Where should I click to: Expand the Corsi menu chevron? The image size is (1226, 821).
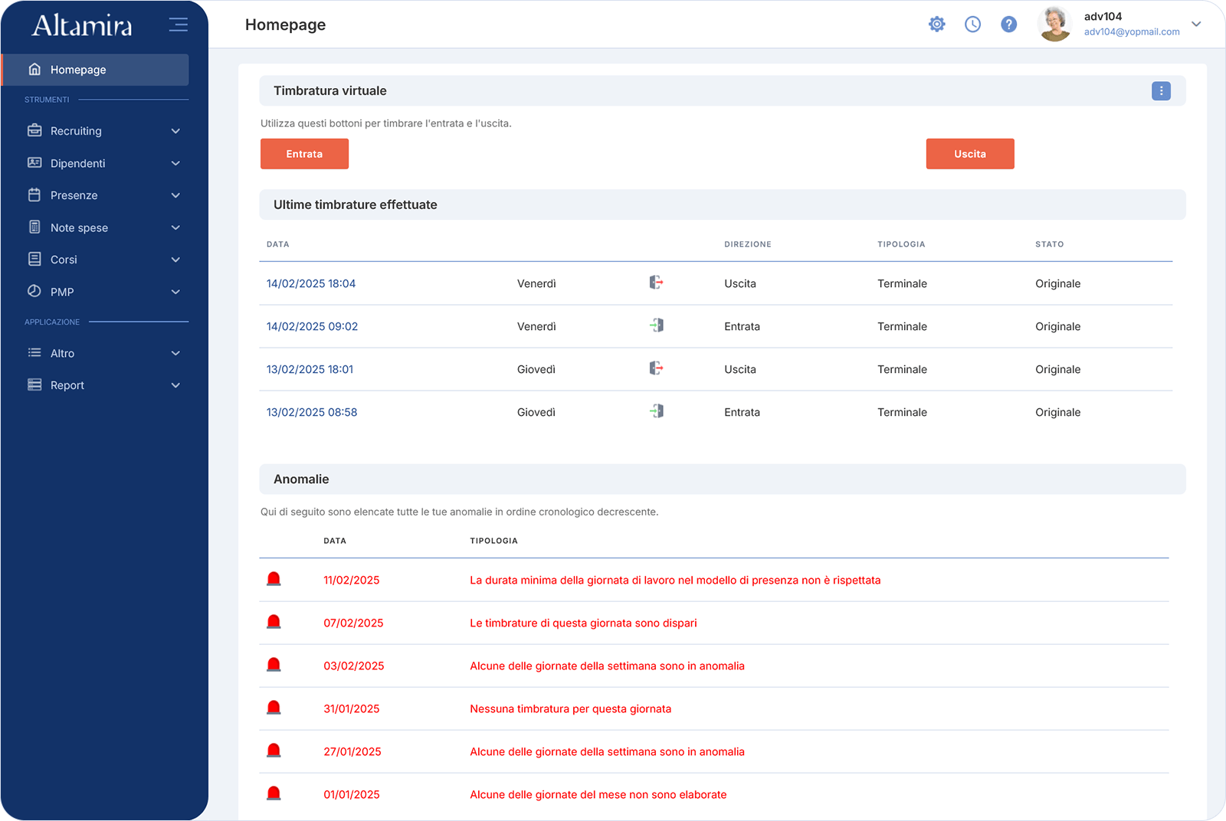[175, 260]
